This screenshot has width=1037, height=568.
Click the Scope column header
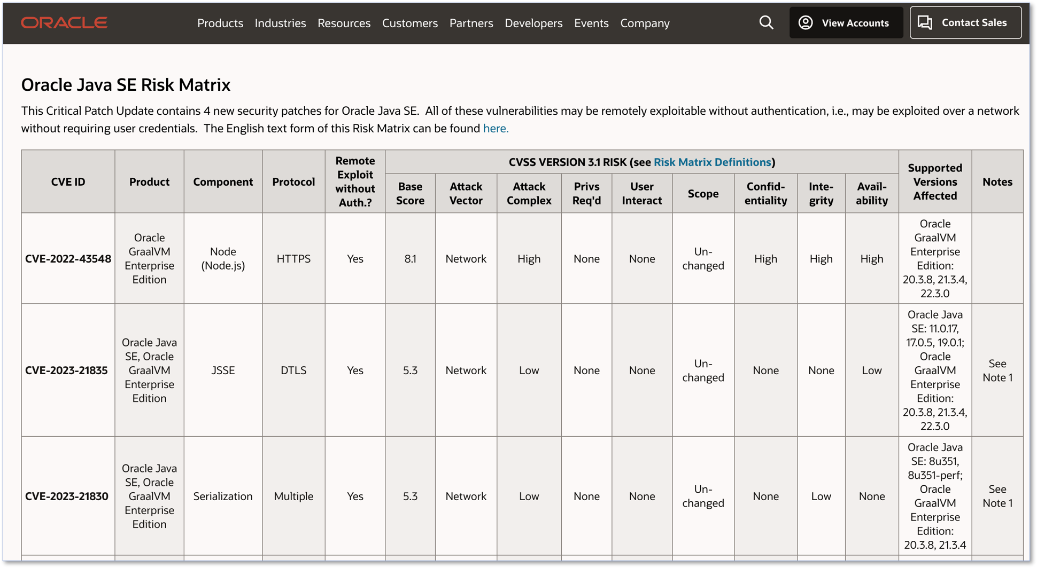click(x=703, y=194)
